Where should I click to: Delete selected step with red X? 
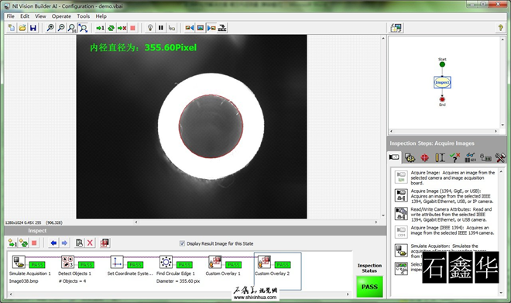90,243
